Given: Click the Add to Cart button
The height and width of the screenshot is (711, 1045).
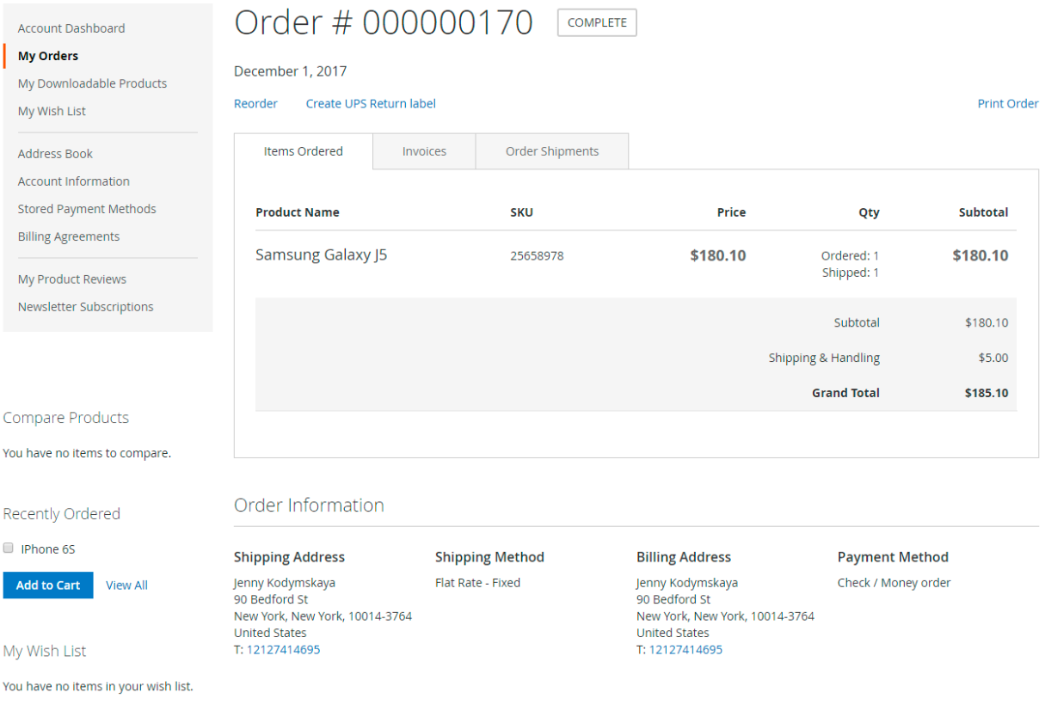Looking at the screenshot, I should point(48,585).
